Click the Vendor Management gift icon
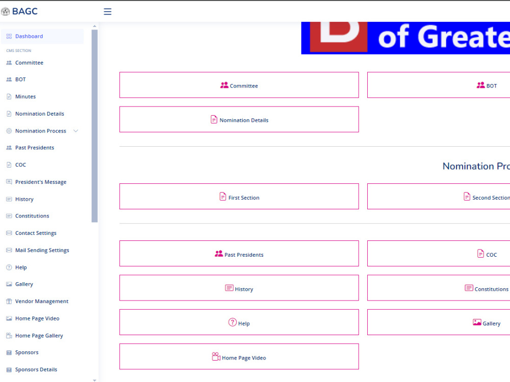Screen dimensions: 510x382 point(9,301)
